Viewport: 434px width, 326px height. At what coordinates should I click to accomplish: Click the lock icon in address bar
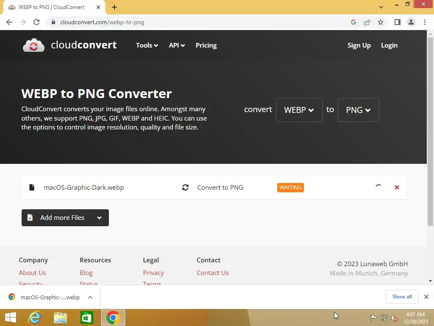coord(53,22)
